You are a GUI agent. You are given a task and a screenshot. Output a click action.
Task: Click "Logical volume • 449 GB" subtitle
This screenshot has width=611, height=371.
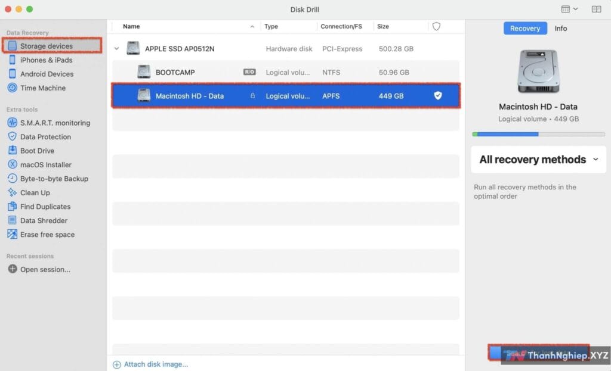539,119
